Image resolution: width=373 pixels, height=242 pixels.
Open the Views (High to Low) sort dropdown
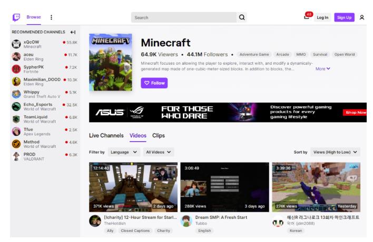[x=335, y=152]
